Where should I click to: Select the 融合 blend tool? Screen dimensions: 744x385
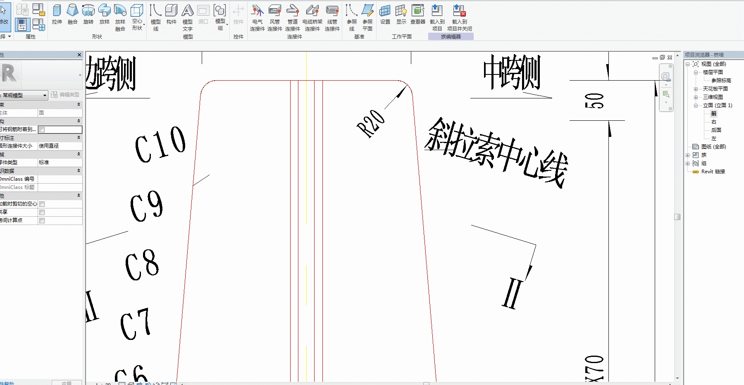[x=73, y=14]
